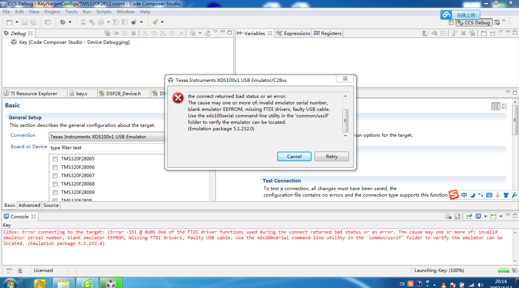This screenshot has height=288, width=519.
Task: Show hidden perspectives via chevron next to CCS Debug
Action: 504,21
